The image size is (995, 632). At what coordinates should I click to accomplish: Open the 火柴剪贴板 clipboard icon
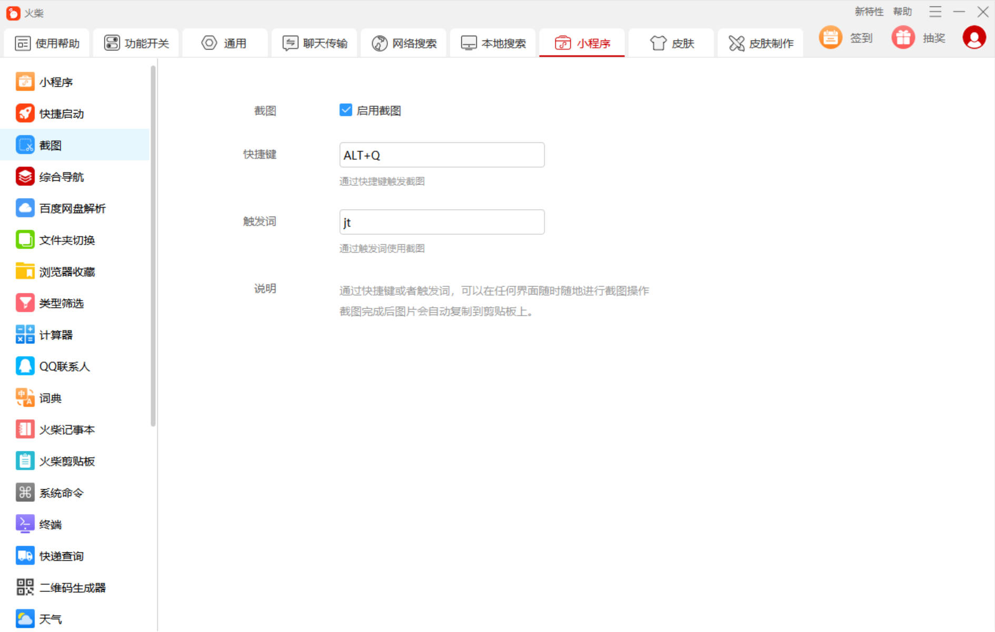tap(25, 461)
